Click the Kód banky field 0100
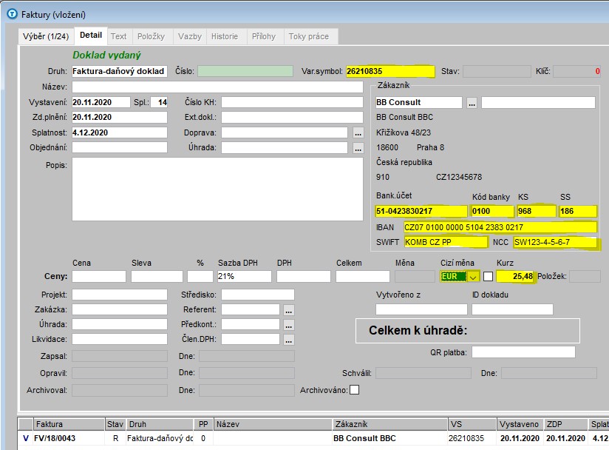Screen dimensions: 609x450 pos(493,211)
